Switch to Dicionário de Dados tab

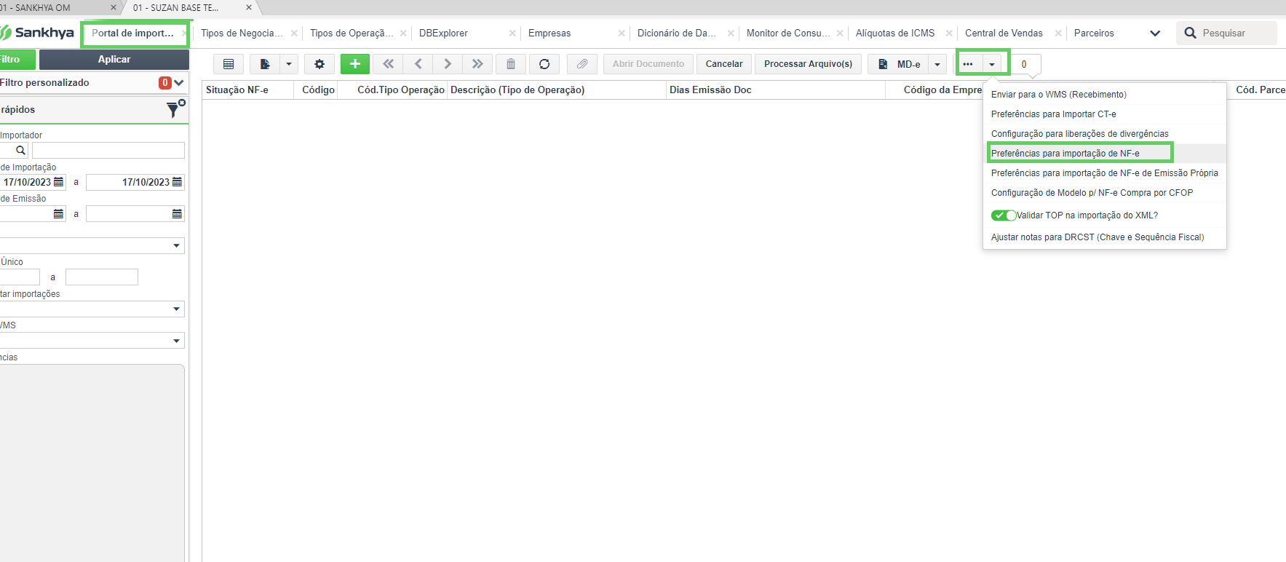(677, 33)
